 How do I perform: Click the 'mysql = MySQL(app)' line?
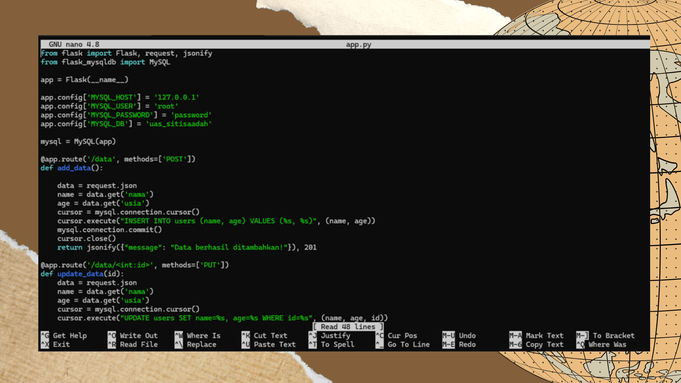pyautogui.click(x=78, y=141)
